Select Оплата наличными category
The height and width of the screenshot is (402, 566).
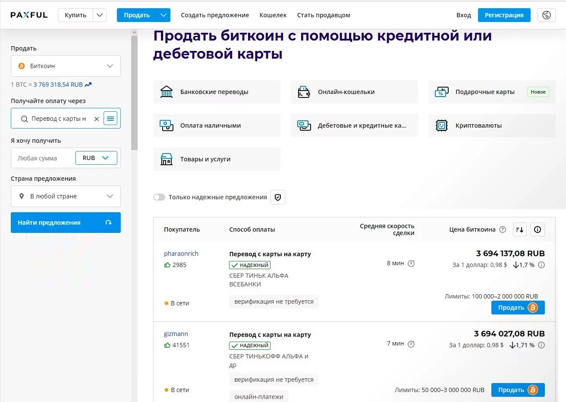point(217,126)
